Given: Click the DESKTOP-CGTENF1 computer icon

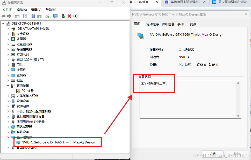Looking at the screenshot, I should tap(8, 24).
